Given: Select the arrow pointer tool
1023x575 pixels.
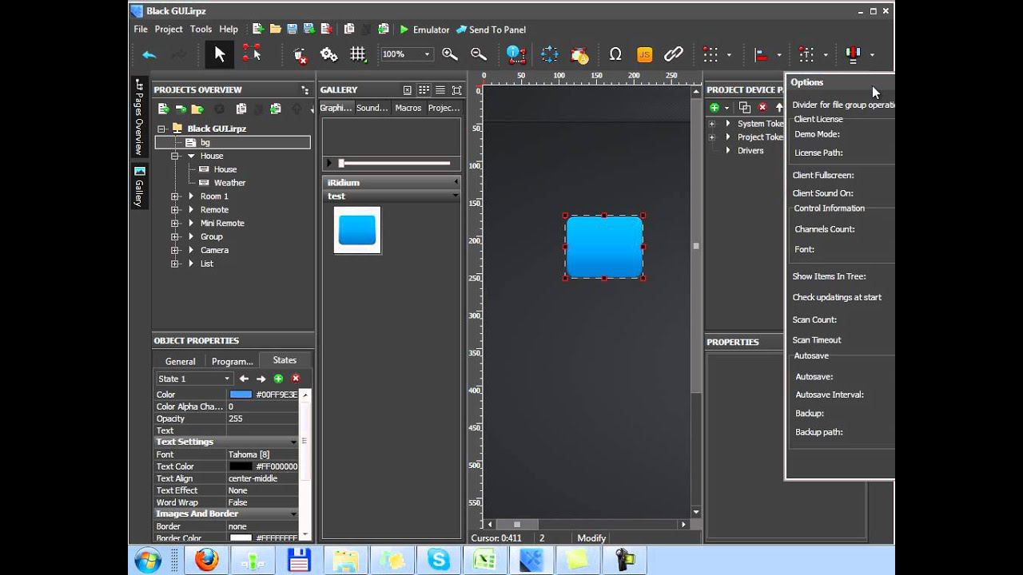Looking at the screenshot, I should tap(219, 54).
